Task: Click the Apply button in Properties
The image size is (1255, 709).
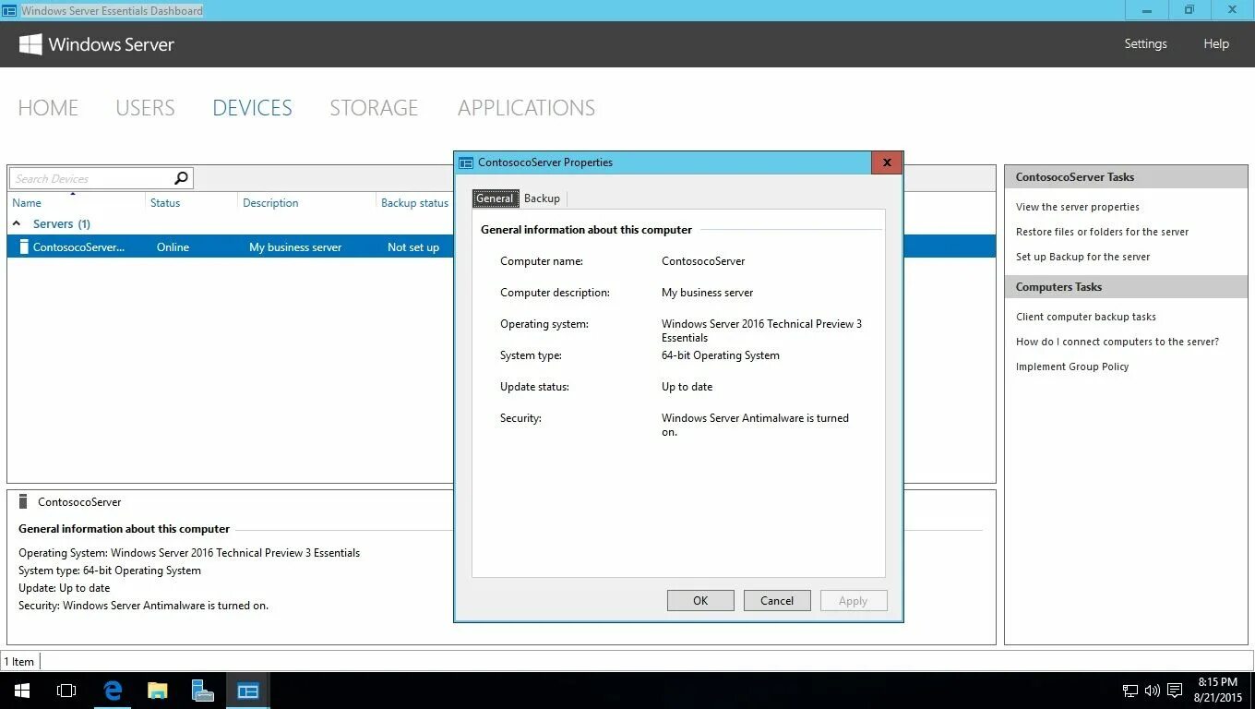Action: pos(854,600)
